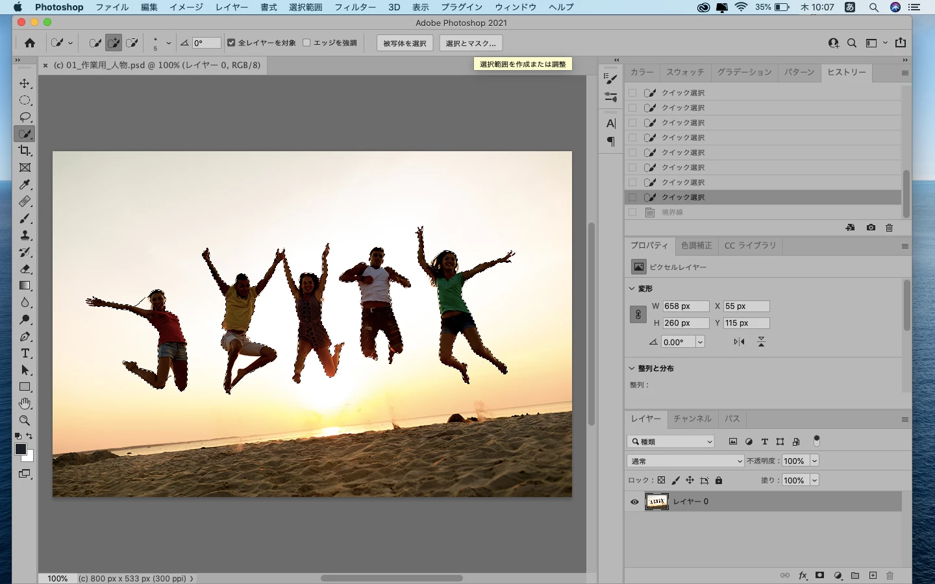
Task: Open the 塗り fill dropdown arrow
Action: [814, 480]
